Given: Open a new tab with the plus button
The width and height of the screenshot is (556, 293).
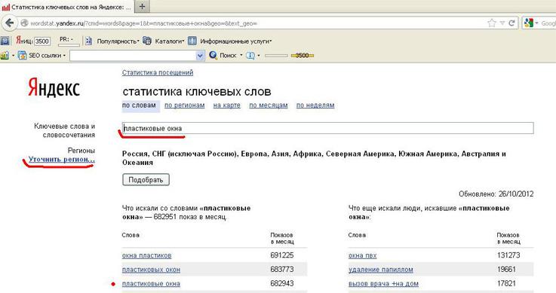Looking at the screenshot, I should point(142,6).
